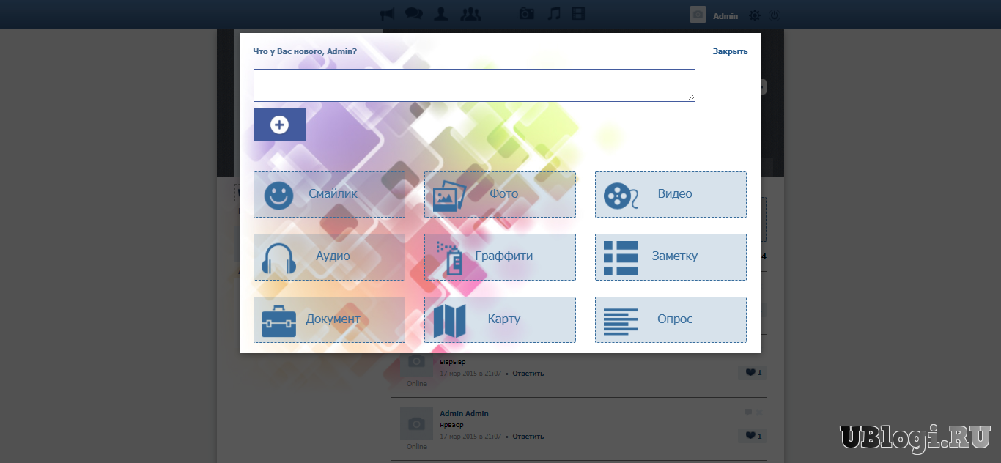Open the music note icon
1001x463 pixels.
(x=555, y=14)
